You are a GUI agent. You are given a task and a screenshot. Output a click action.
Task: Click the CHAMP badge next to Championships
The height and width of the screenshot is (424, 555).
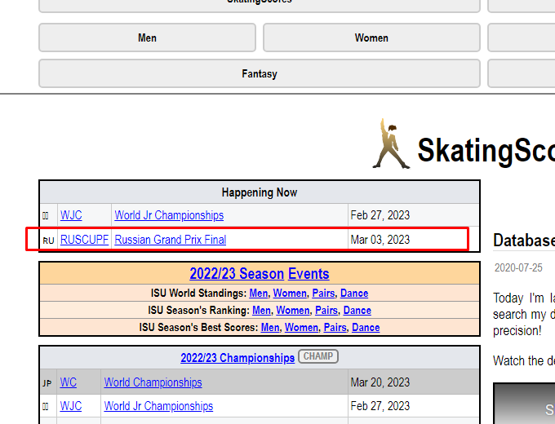click(318, 357)
